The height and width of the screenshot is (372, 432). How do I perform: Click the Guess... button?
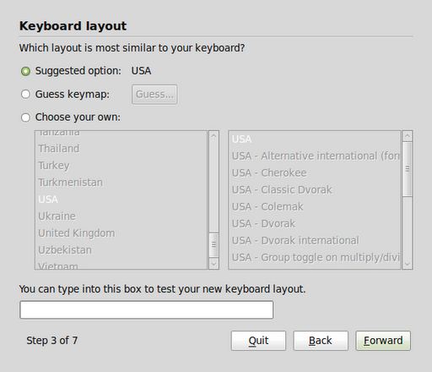tap(154, 95)
